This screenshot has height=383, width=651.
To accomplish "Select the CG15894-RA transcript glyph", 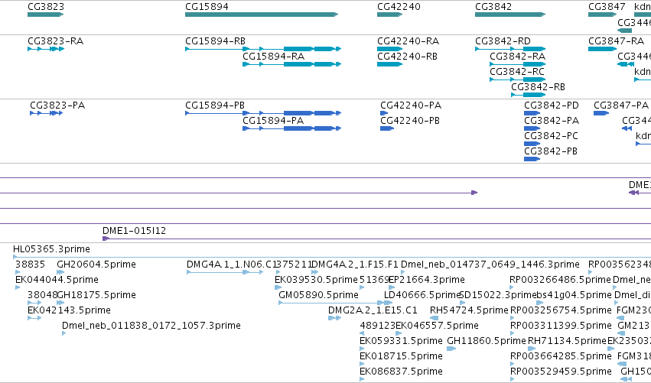I will click(292, 64).
